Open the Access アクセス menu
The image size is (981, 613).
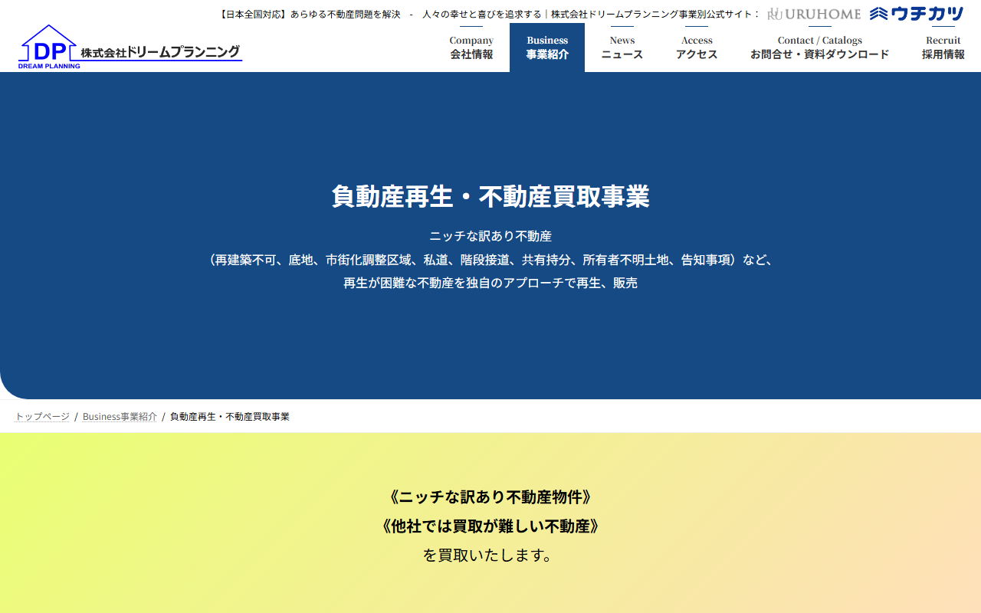click(697, 48)
